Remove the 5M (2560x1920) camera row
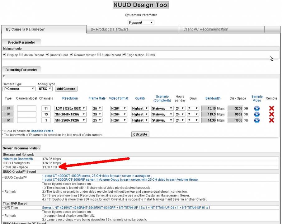This screenshot has width=282, height=224. (271, 120)
